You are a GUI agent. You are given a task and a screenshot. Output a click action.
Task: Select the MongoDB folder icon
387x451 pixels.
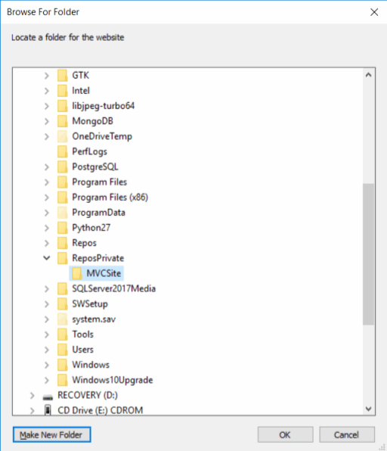[62, 121]
